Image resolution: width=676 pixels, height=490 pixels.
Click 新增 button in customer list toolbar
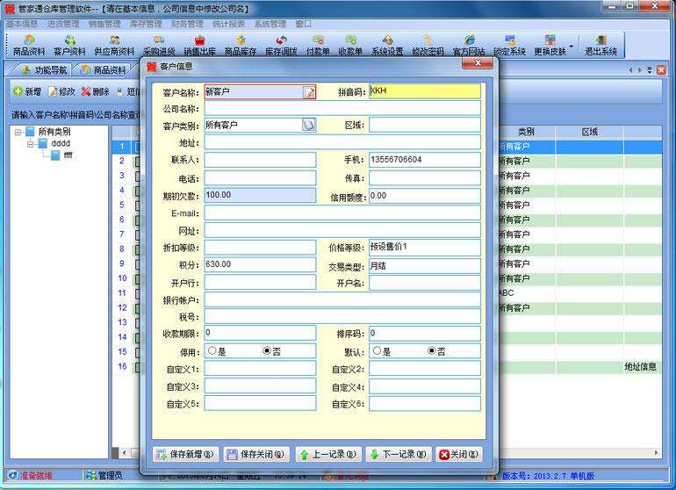[26, 91]
